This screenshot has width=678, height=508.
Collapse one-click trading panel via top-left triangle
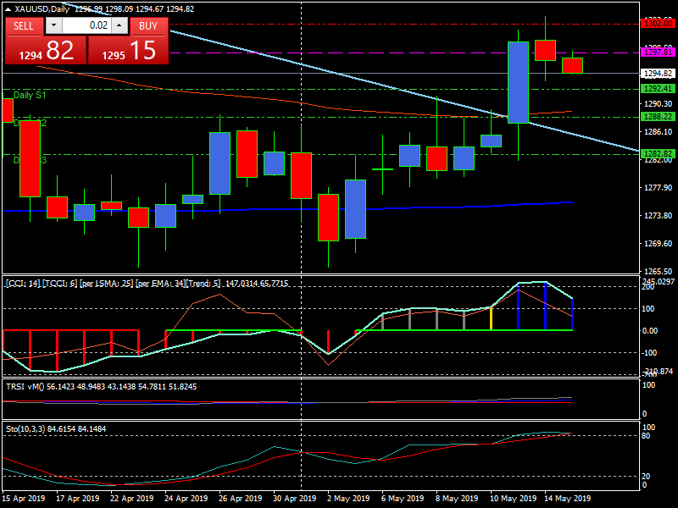pos(8,9)
